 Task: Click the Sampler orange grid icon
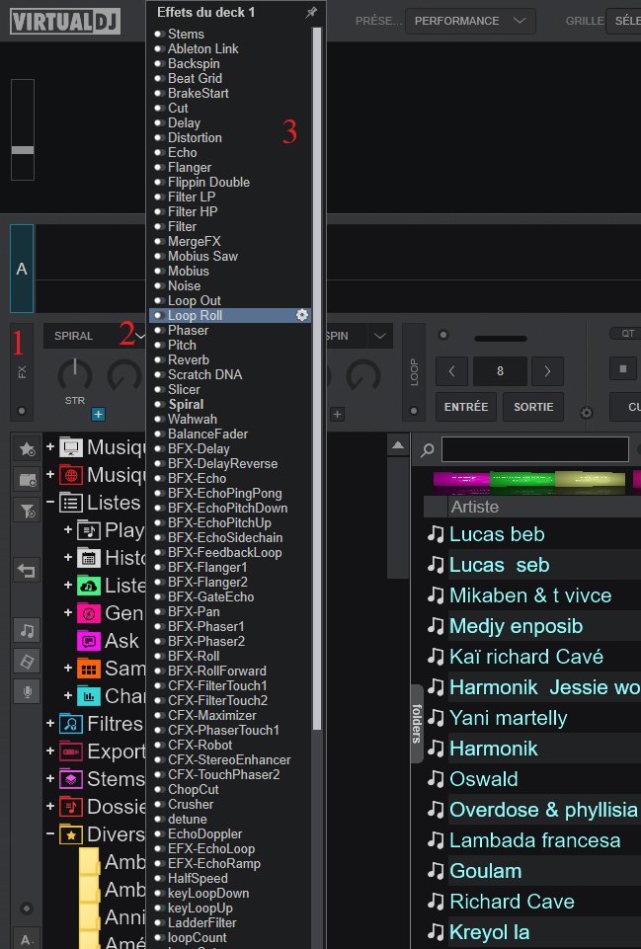pyautogui.click(x=88, y=669)
